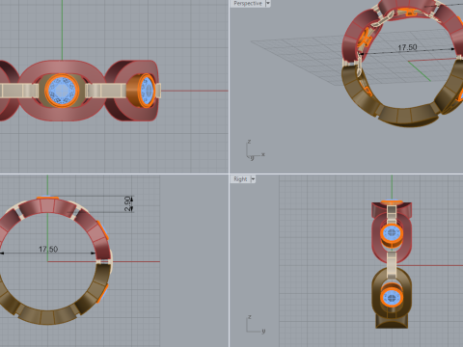
Task: Click the Perspective viewport title
Action: pyautogui.click(x=248, y=4)
